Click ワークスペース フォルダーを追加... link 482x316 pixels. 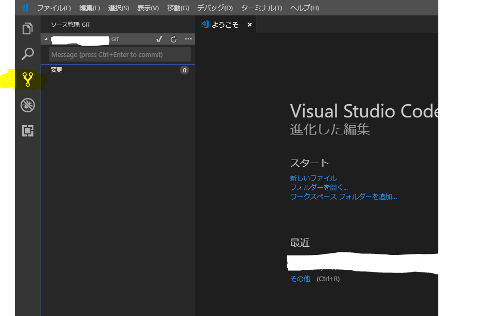[343, 196]
